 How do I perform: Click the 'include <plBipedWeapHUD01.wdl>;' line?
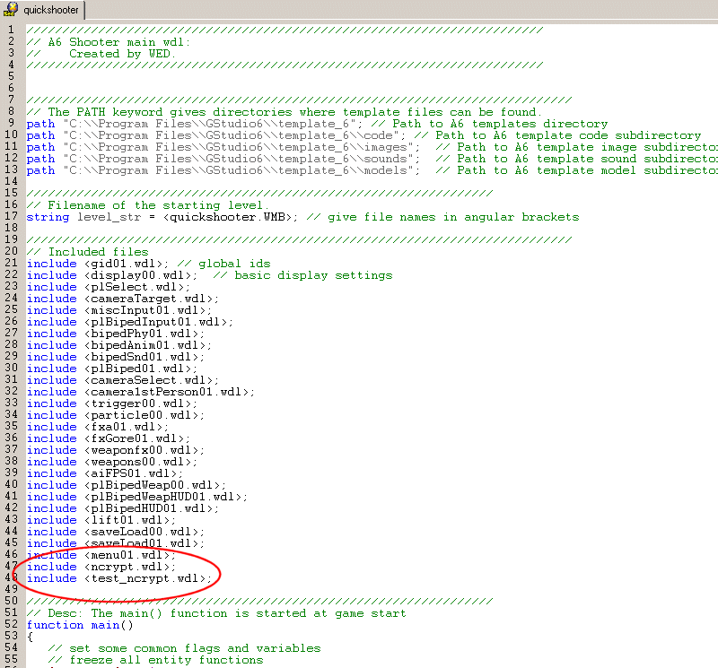pyautogui.click(x=137, y=497)
